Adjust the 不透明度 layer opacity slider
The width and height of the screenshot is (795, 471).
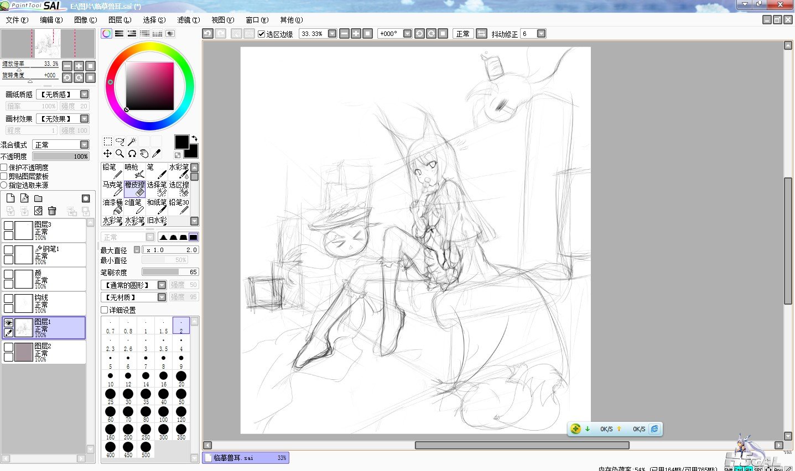60,156
